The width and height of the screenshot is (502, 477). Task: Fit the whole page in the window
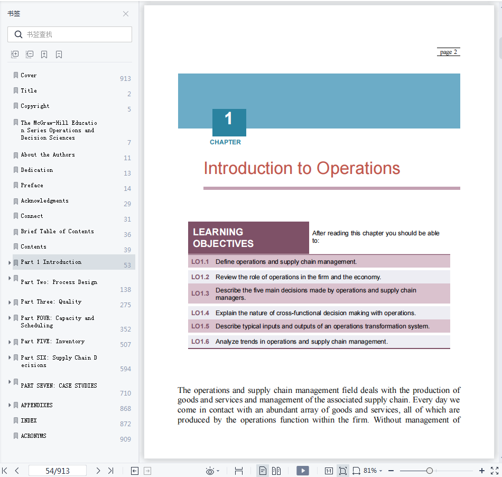[343, 471]
